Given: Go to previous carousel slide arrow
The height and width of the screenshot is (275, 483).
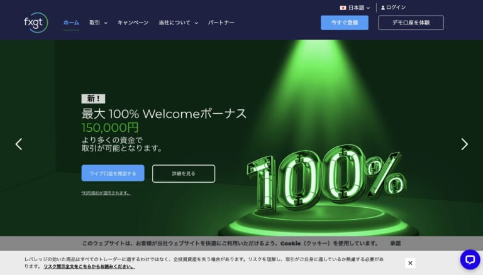Looking at the screenshot, I should [x=19, y=144].
